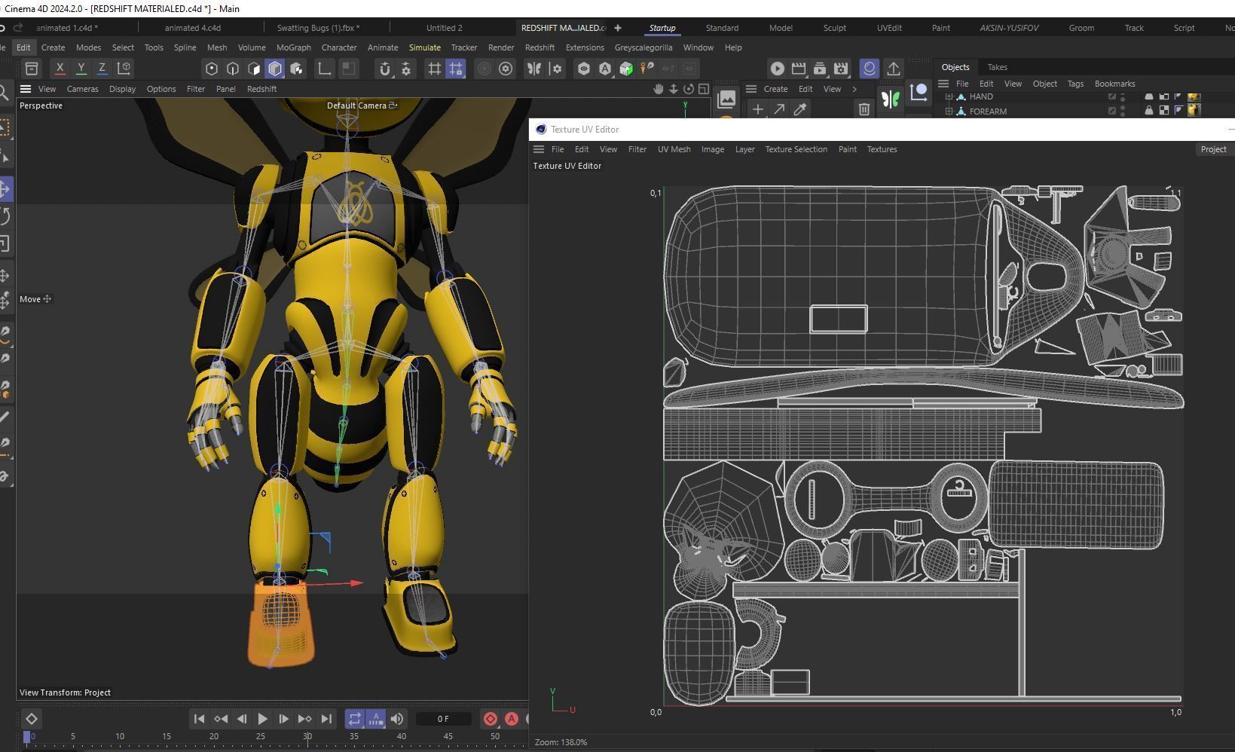
Task: Expand the FOREARM object tree
Action: pyautogui.click(x=949, y=112)
